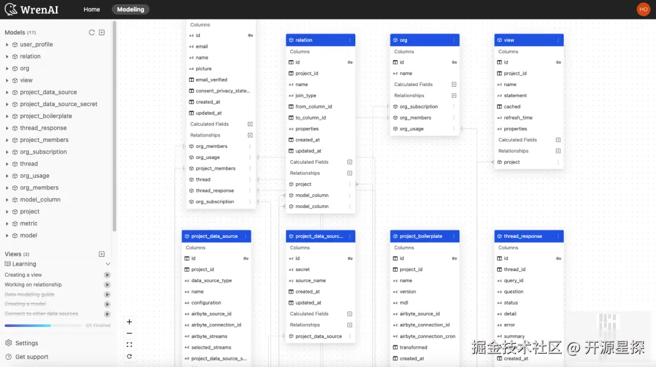The image size is (656, 367).
Task: Expand thread_response in sidebar
Action: (x=7, y=128)
